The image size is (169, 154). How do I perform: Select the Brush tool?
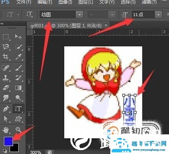[18, 68]
